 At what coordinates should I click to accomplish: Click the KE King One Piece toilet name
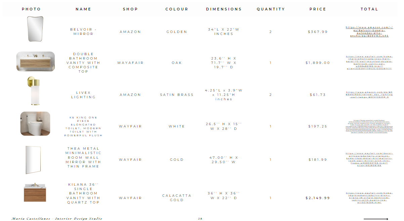tap(83, 126)
